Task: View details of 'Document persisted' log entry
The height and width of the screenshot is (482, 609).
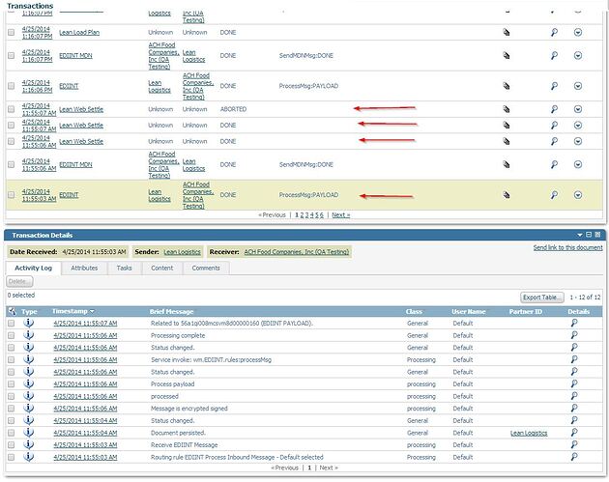Action: pyautogui.click(x=574, y=433)
